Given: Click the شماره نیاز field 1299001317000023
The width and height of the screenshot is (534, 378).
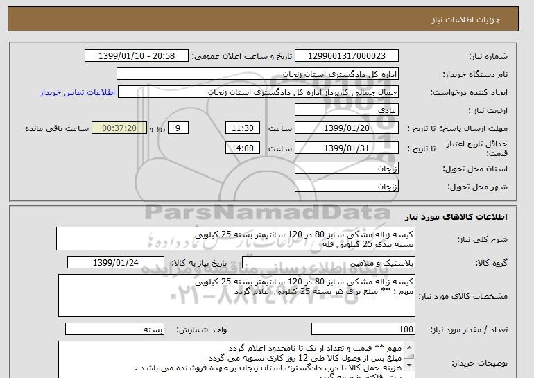Looking at the screenshot, I should [346, 56].
